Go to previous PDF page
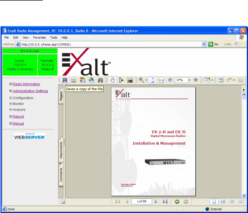Viewport: 248px width, 213px height. (x=127, y=201)
